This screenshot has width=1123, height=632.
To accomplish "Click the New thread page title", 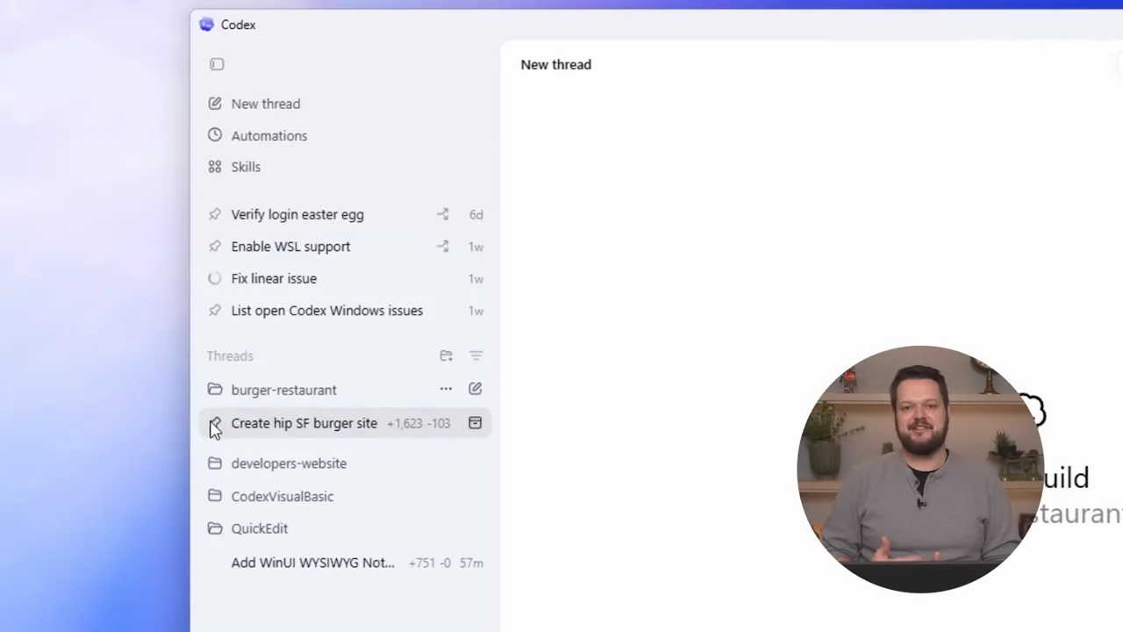I will coord(555,64).
